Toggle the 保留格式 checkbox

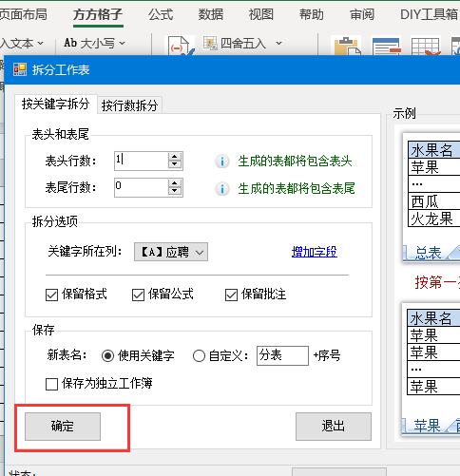[x=51, y=295]
